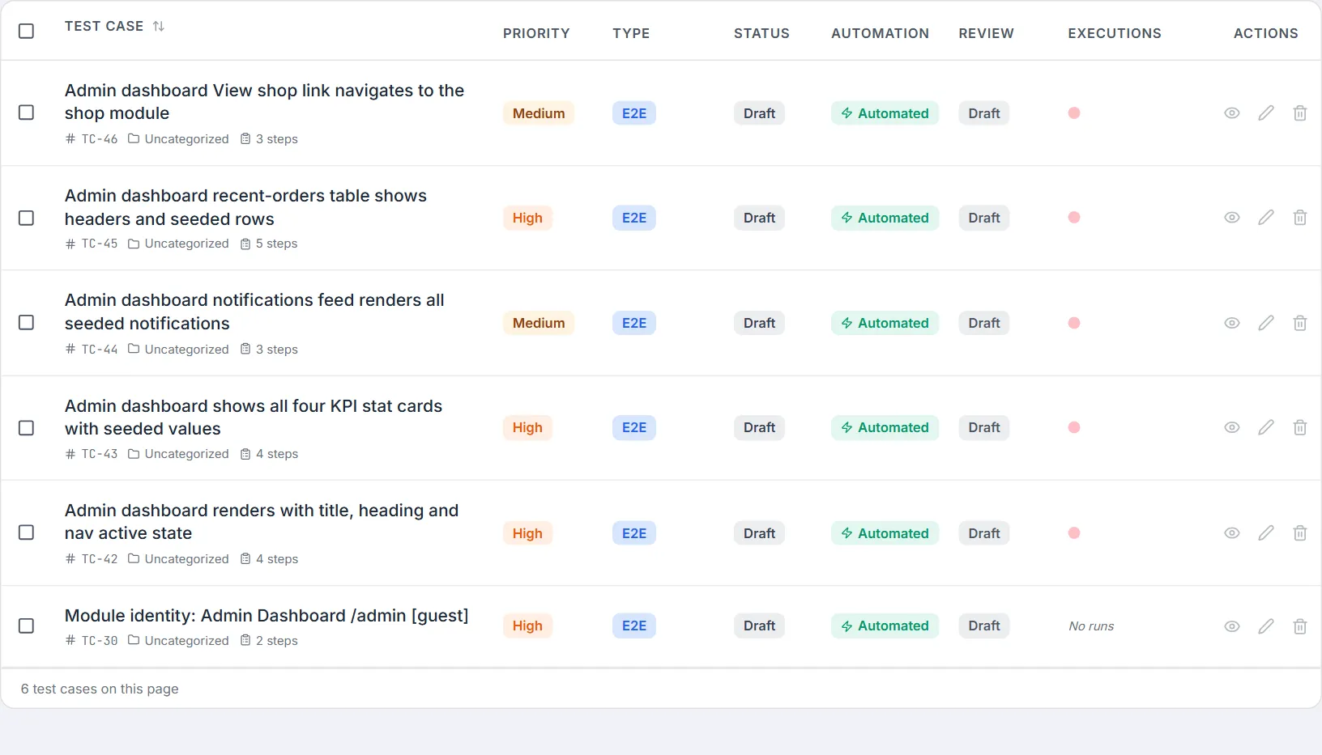
Task: Click the 'TC-44' identifier text
Action: pos(99,350)
